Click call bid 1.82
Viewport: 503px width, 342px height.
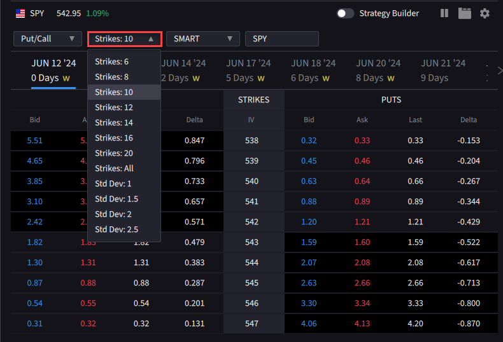pyautogui.click(x=34, y=242)
